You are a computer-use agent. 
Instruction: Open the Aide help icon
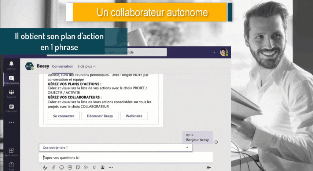(x=11, y=165)
